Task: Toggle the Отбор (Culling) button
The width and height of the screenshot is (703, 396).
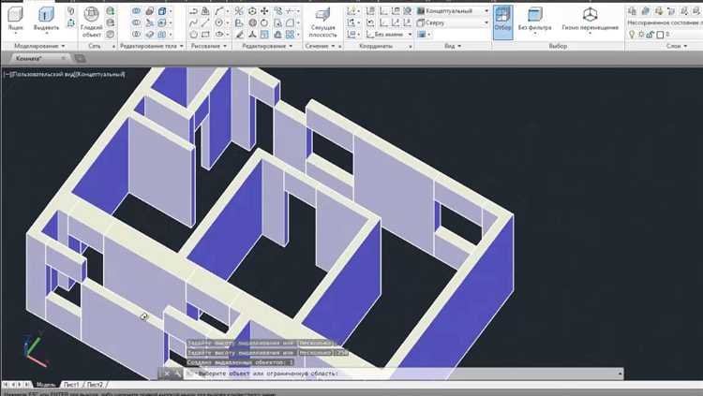Action: [503, 19]
